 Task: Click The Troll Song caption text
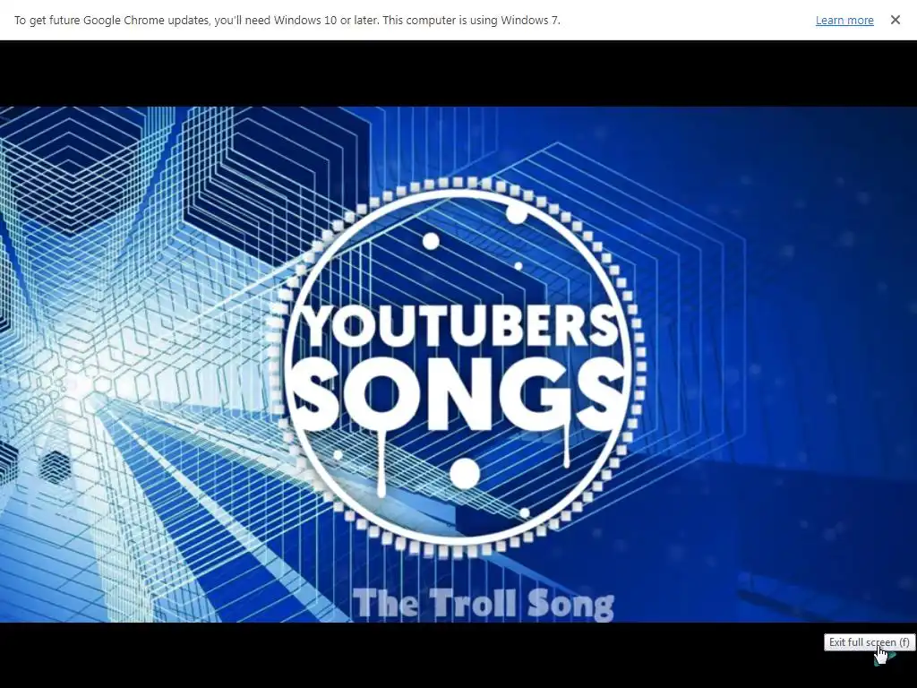click(x=483, y=603)
